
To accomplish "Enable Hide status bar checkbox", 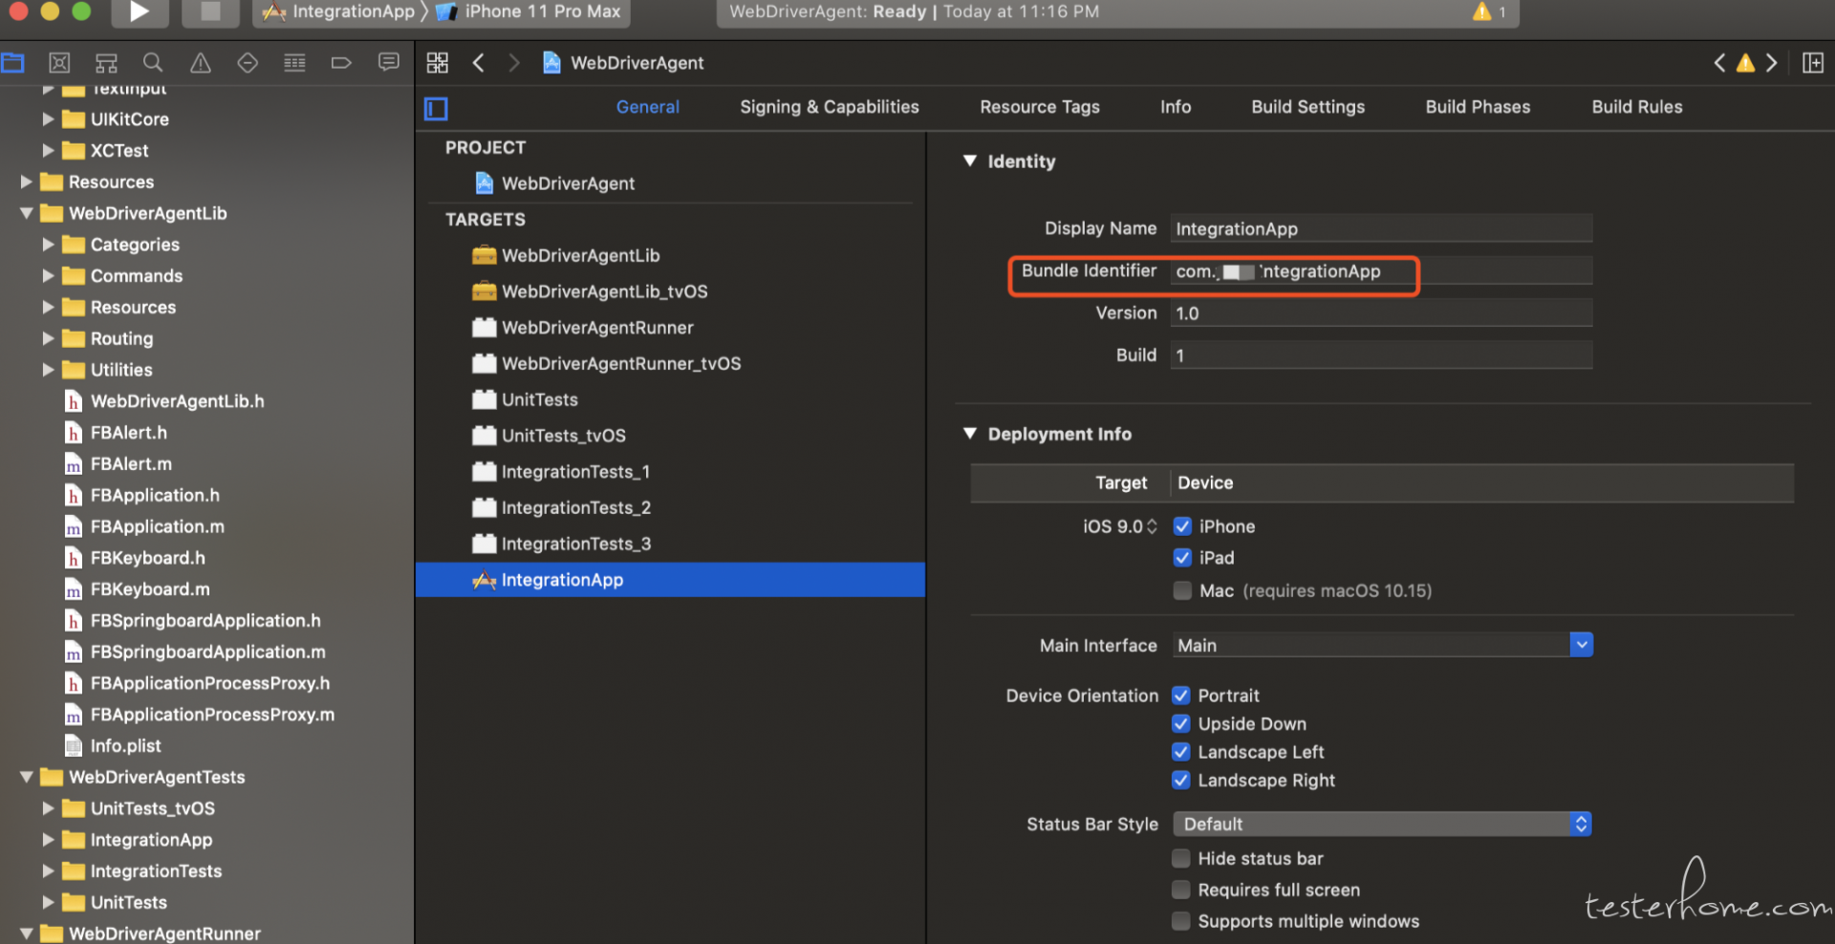I will click(x=1181, y=858).
